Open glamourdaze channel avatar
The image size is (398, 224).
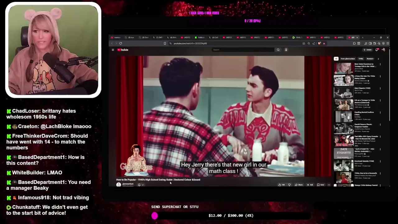point(118,185)
